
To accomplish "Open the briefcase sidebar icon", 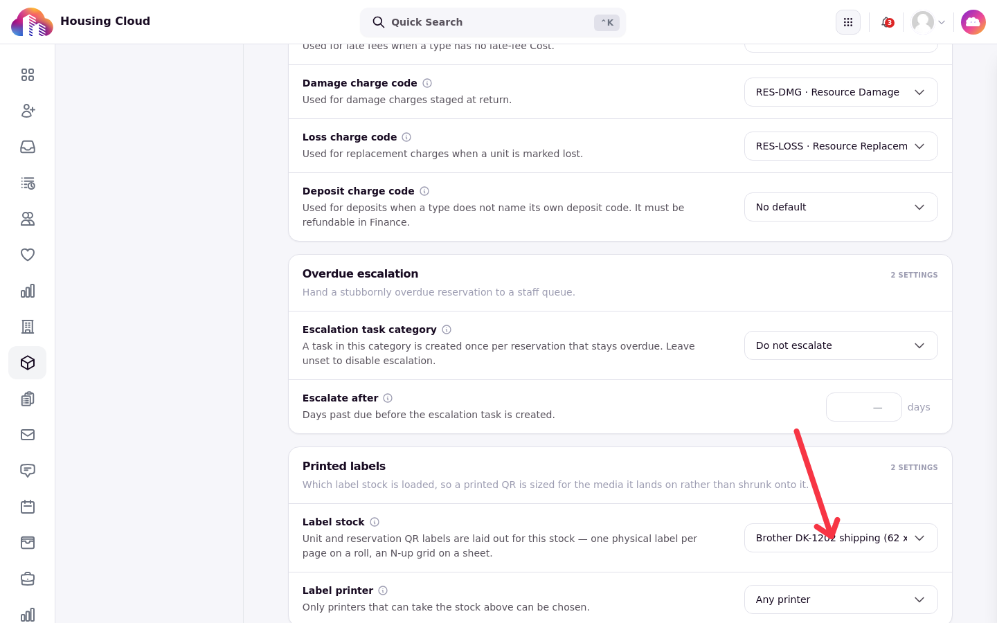I will [28, 579].
